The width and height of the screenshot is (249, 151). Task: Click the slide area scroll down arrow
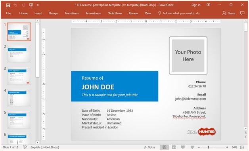coord(246,128)
